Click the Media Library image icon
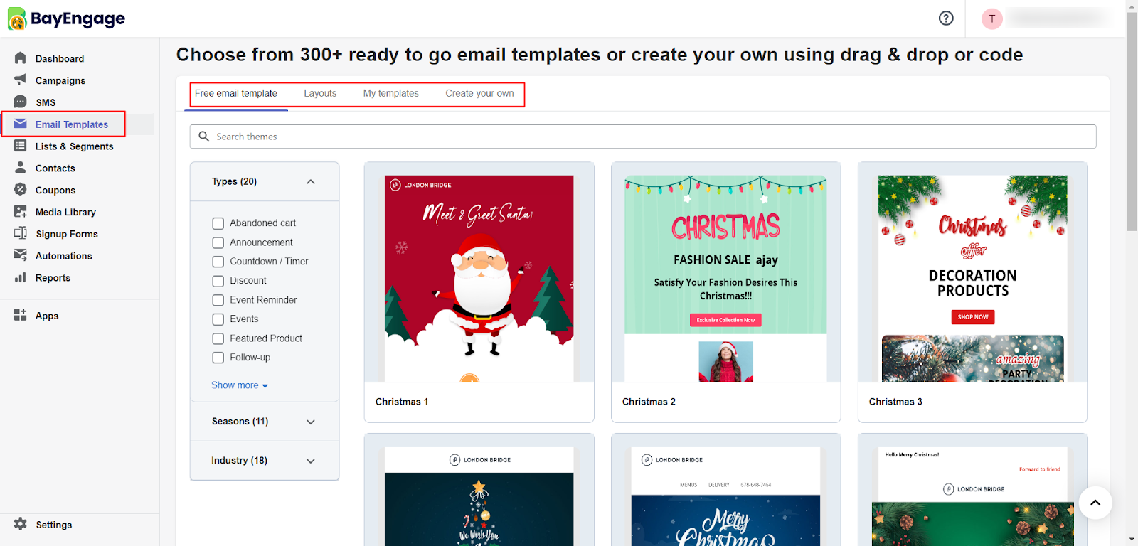Image resolution: width=1138 pixels, height=546 pixels. [20, 212]
